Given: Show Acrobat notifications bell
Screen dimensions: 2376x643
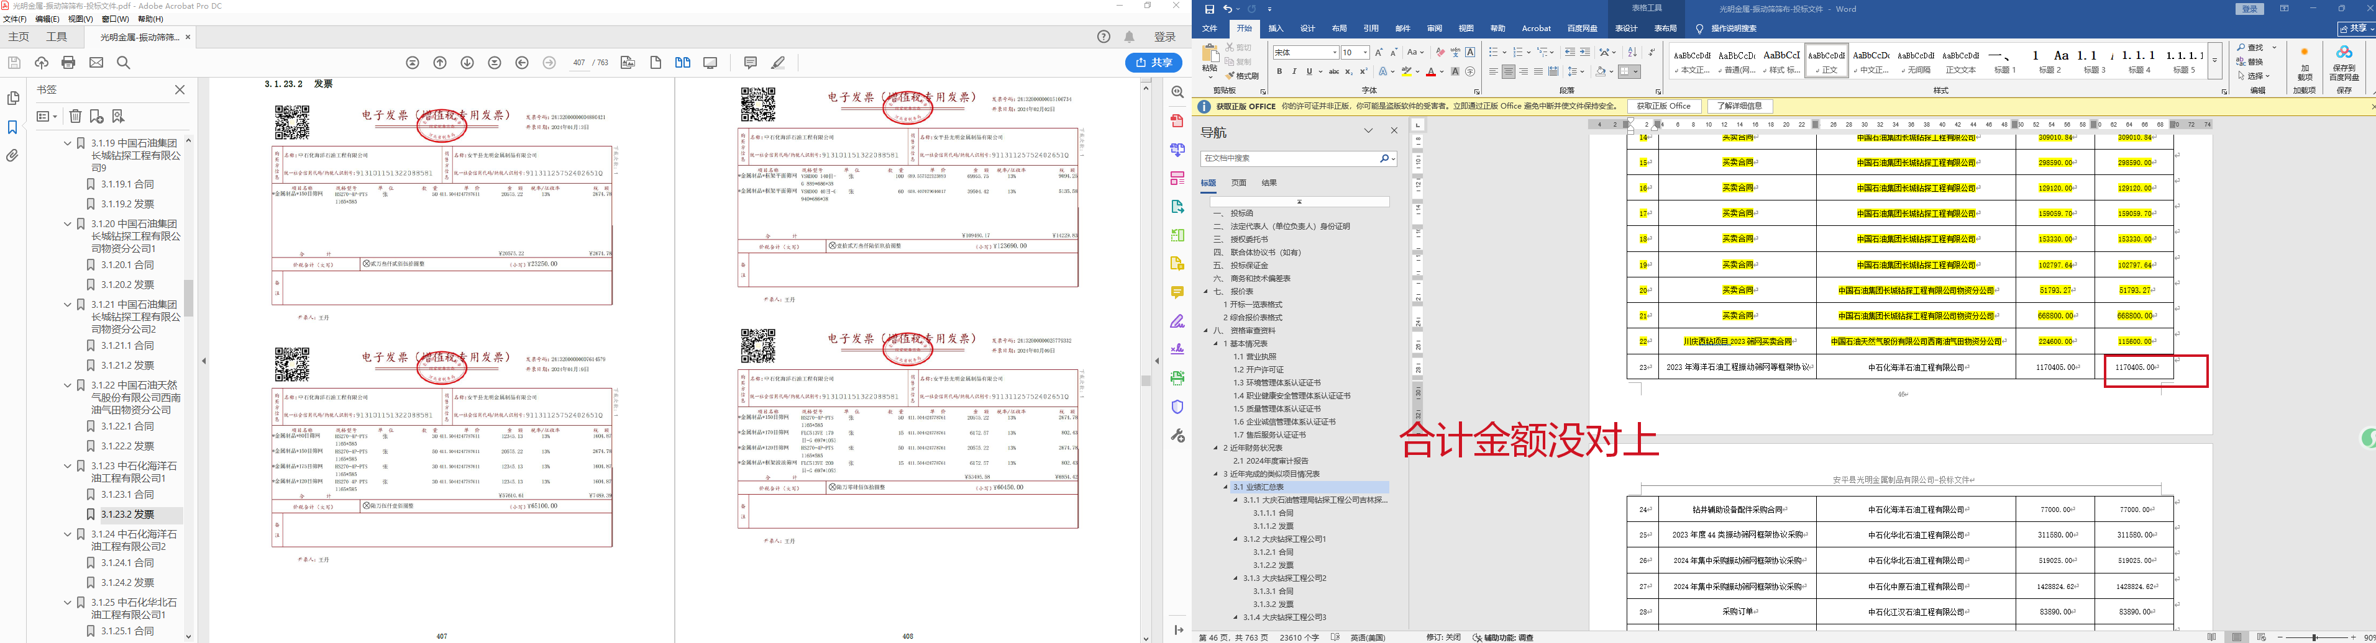Looking at the screenshot, I should click(x=1130, y=37).
